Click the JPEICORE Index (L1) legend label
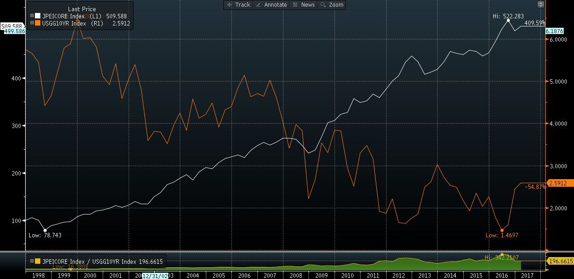Viewport: 574px width, 279px height. 72,16
